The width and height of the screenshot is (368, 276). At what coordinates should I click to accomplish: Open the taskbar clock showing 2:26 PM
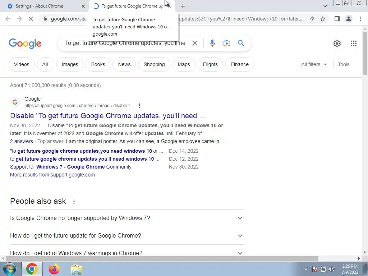[350, 269]
